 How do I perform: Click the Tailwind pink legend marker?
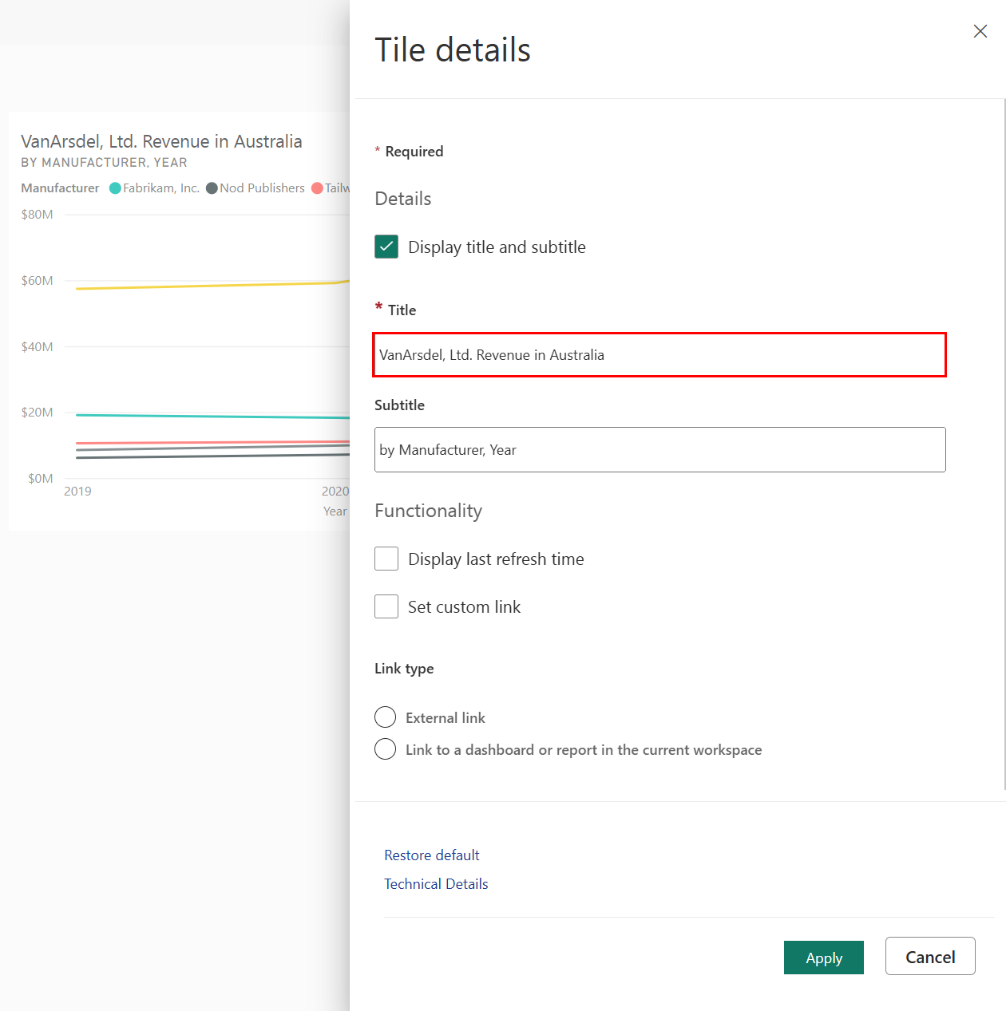(x=317, y=188)
